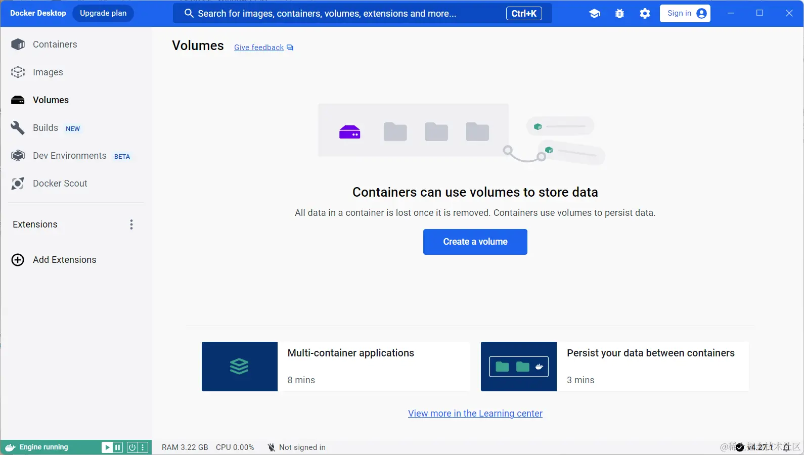Maximize the Docker Desktop window

pyautogui.click(x=760, y=13)
